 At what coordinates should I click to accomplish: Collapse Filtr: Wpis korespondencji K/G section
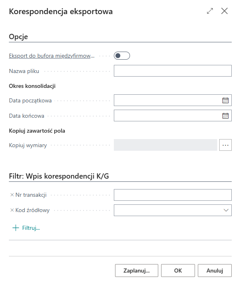coord(59,176)
